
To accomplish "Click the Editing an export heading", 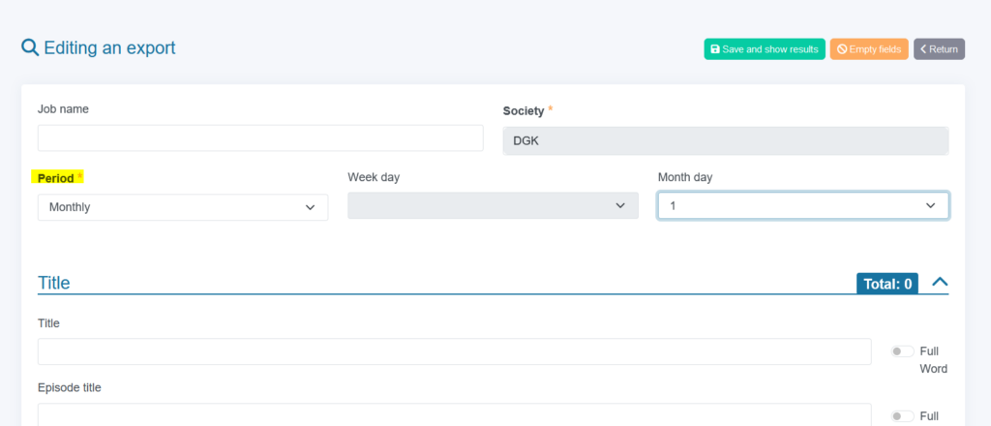I will [x=110, y=48].
